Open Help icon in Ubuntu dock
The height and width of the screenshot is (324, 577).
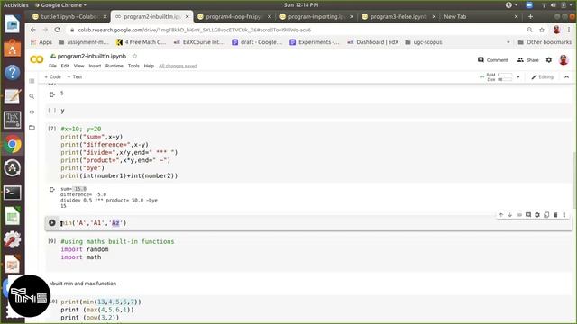(x=12, y=72)
